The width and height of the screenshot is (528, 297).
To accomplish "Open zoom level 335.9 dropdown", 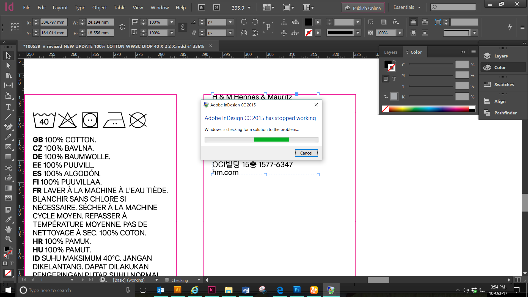I will pyautogui.click(x=249, y=8).
